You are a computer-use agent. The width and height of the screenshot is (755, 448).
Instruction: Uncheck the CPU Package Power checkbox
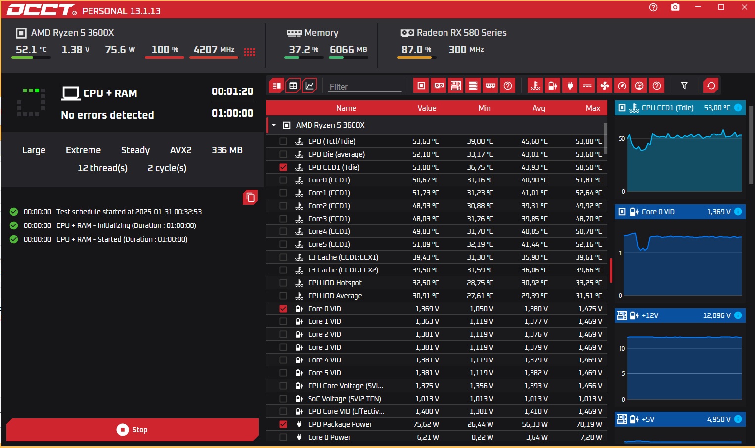click(283, 424)
